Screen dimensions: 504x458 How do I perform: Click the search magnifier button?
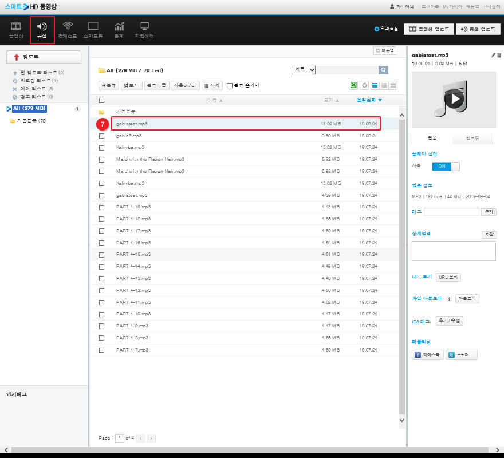click(383, 70)
